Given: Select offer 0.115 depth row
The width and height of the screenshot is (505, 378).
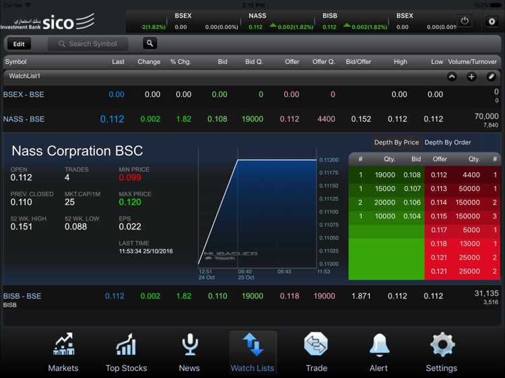Looking at the screenshot, I should (463, 217).
